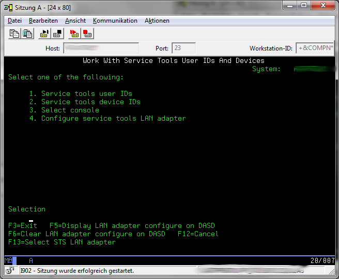Open the Bearbeiten menu

point(43,21)
